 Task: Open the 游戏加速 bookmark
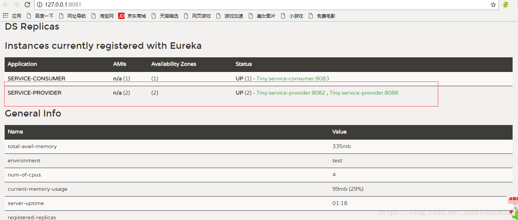click(x=230, y=16)
